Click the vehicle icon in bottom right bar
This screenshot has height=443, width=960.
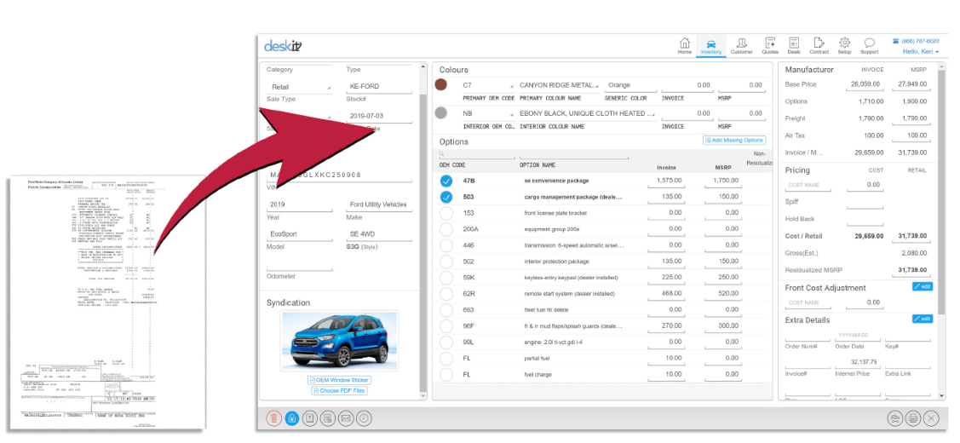(x=895, y=418)
